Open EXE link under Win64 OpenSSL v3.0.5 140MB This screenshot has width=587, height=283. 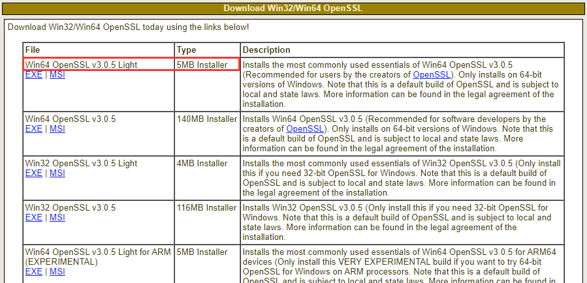point(34,129)
